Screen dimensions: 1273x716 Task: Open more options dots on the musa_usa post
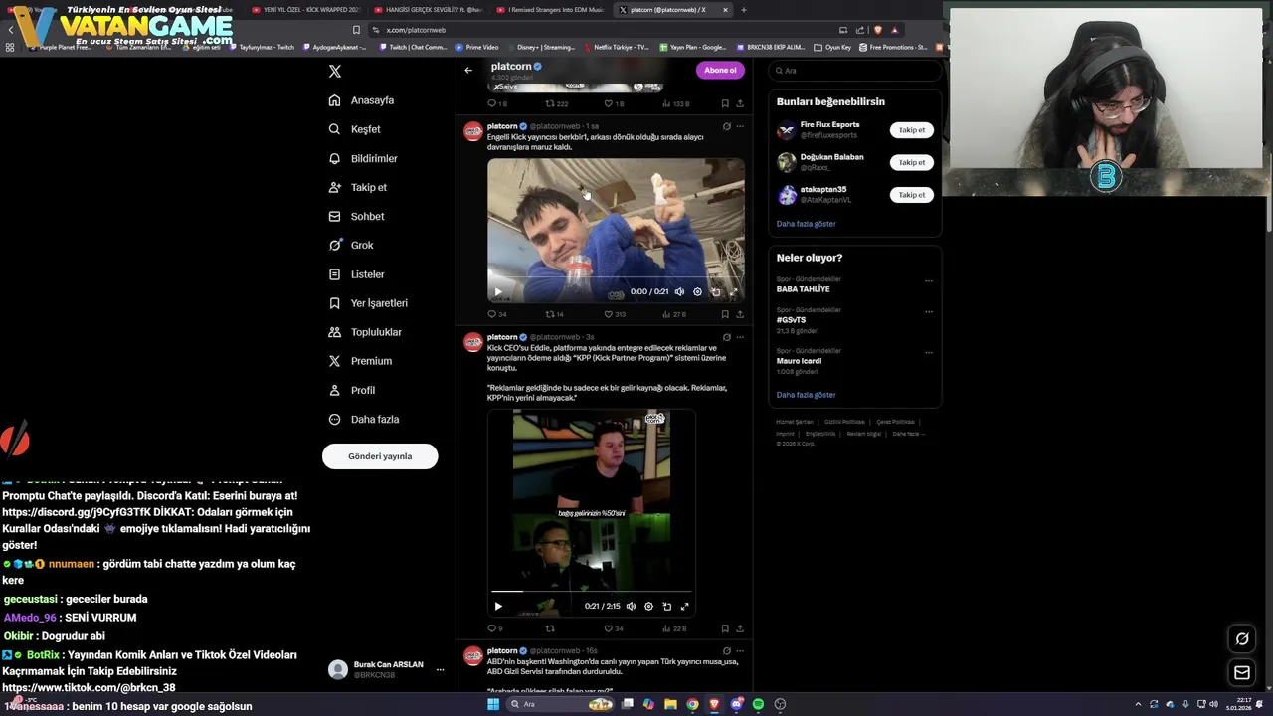[x=741, y=651]
